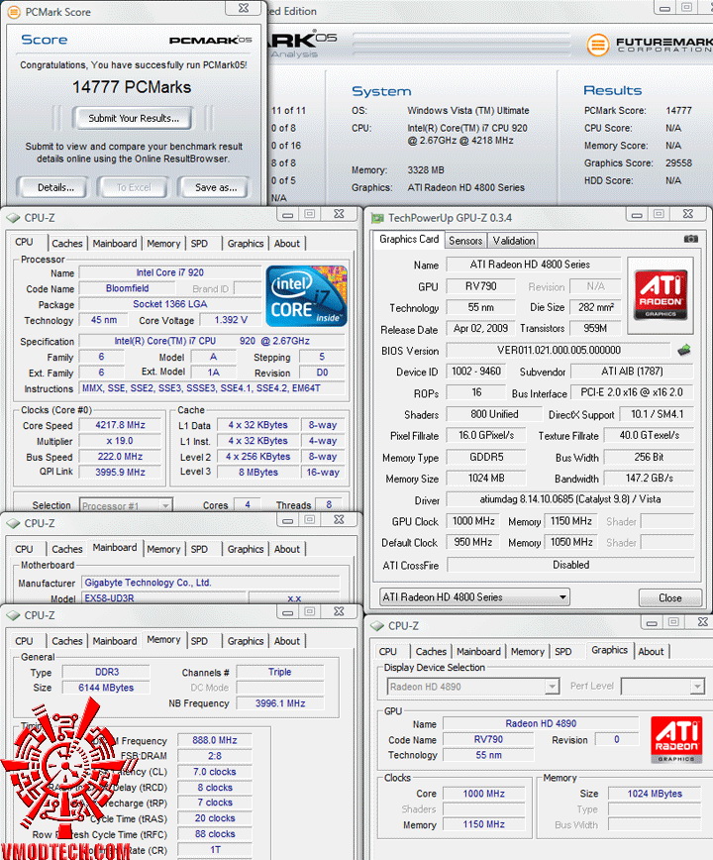Click the top CPU-Z window title icon
The height and width of the screenshot is (860, 713).
click(13, 218)
